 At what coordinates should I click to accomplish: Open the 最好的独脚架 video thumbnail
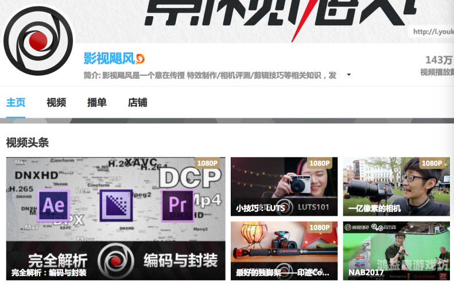[284, 251]
